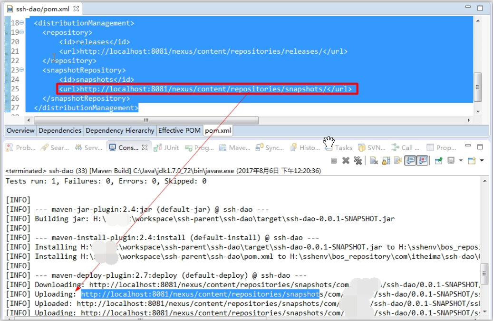Click editor horizontal scrollbar left arrow
Screen dimensions: 493x321
tap(29, 120)
